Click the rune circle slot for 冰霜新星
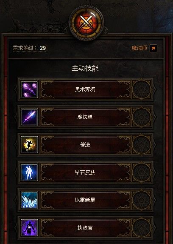Screen dimensions: 173x244 [142, 200]
